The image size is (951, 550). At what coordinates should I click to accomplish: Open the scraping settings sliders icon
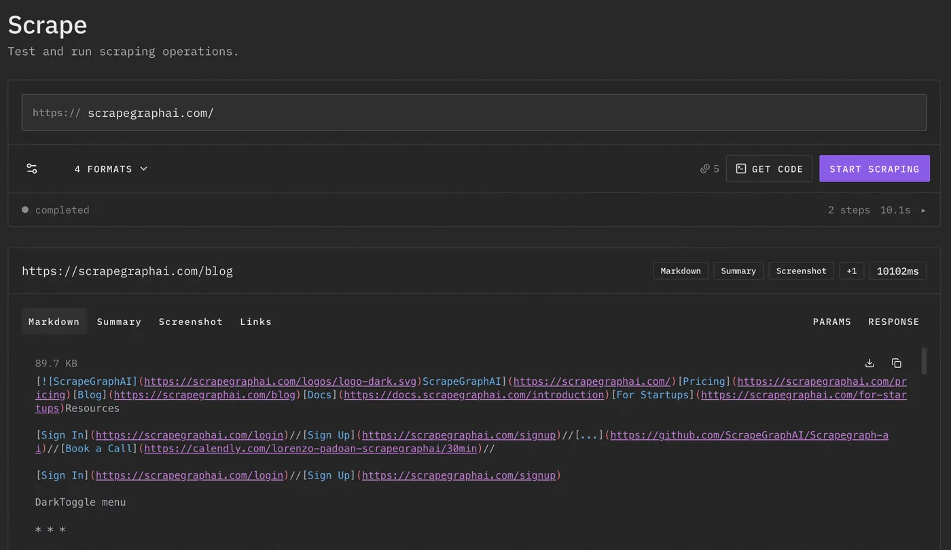click(x=31, y=169)
